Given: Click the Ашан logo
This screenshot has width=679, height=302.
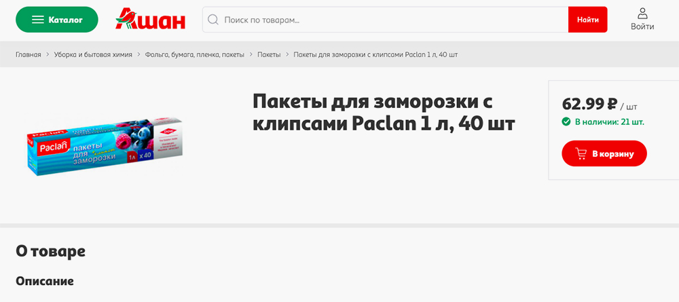Looking at the screenshot, I should 150,19.
